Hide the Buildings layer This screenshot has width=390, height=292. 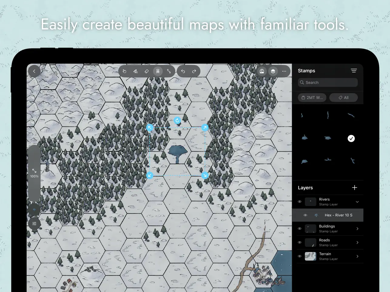click(x=299, y=228)
